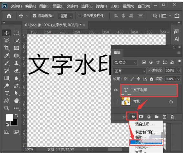
Task: Open the Layers panel menu
Action: 179,53
